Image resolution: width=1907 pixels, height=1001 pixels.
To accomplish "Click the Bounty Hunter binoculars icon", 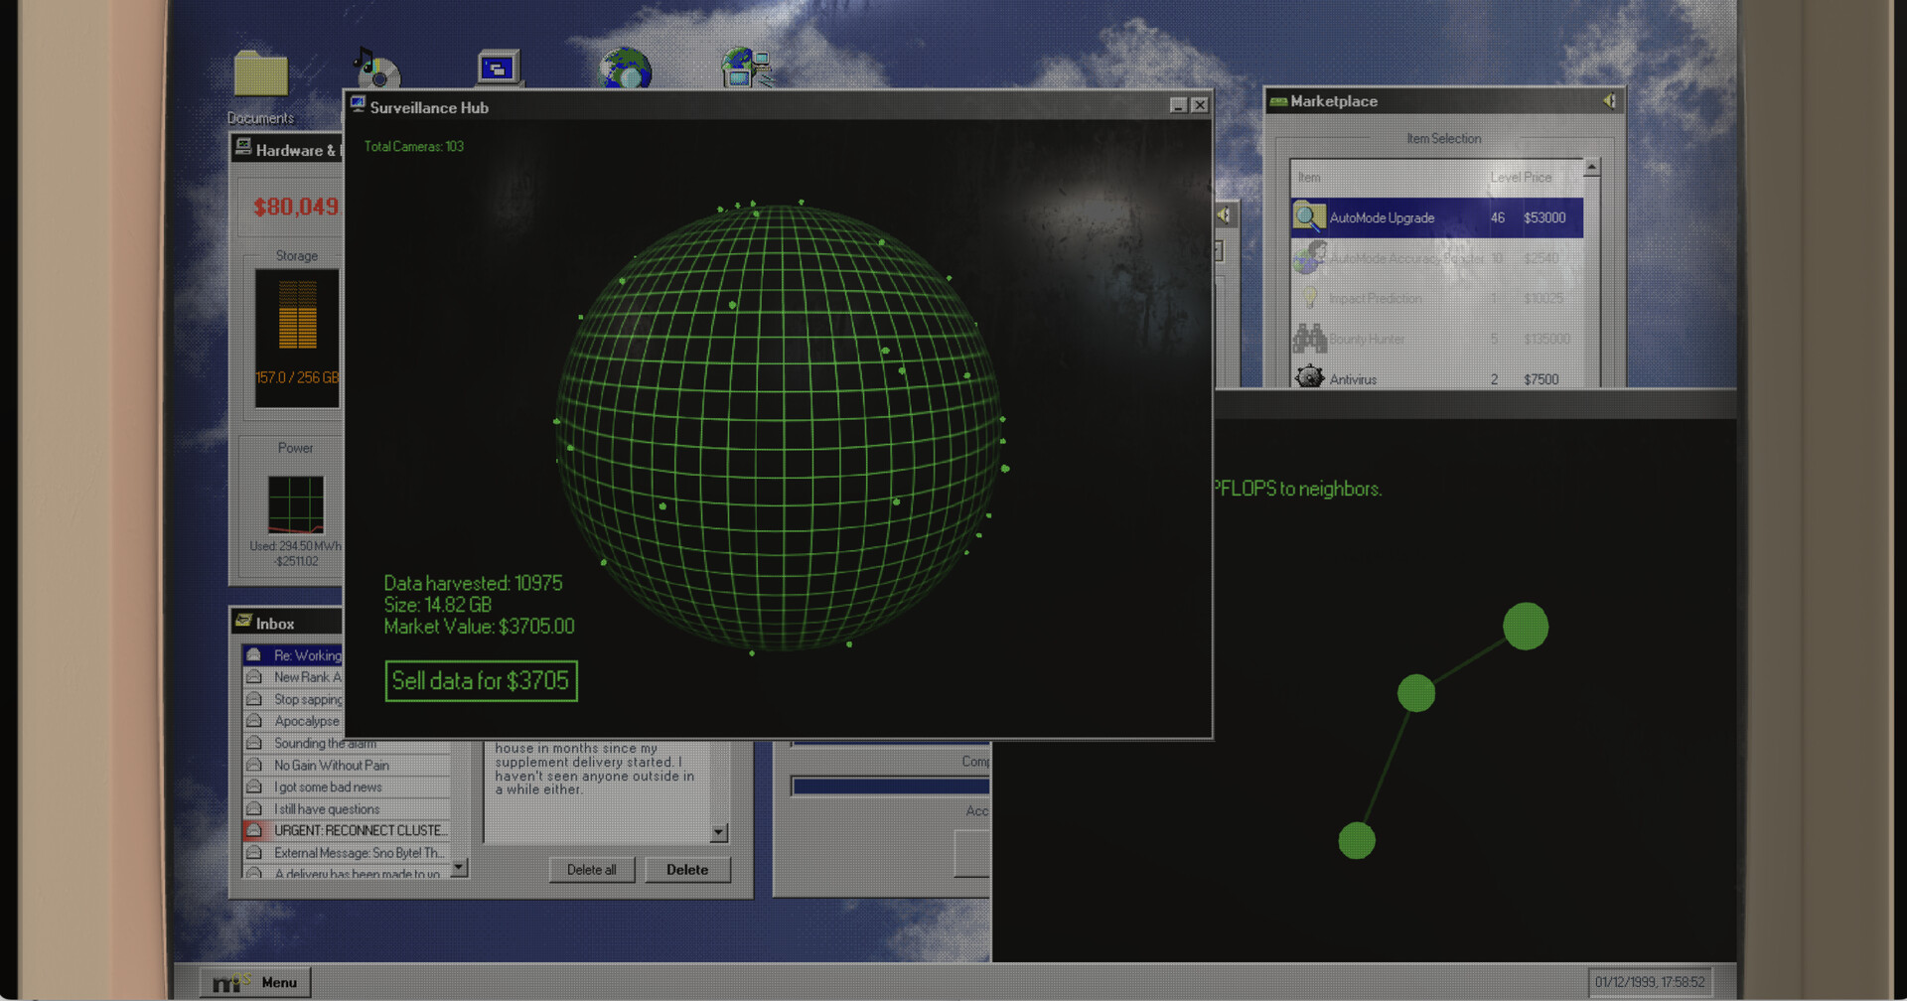I will coord(1309,339).
